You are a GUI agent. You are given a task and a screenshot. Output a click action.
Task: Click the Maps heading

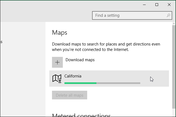tap(60, 32)
